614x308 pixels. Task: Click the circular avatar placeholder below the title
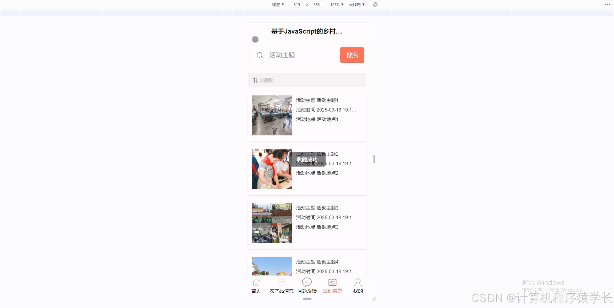pyautogui.click(x=255, y=39)
